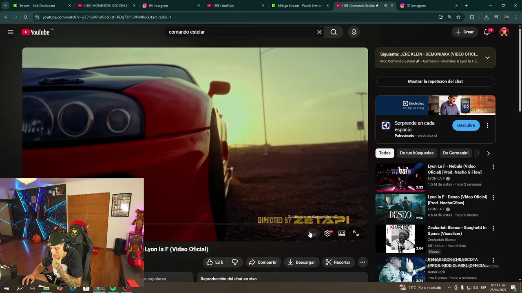Show more filter chips with right arrow
The width and height of the screenshot is (522, 293).
(x=488, y=153)
